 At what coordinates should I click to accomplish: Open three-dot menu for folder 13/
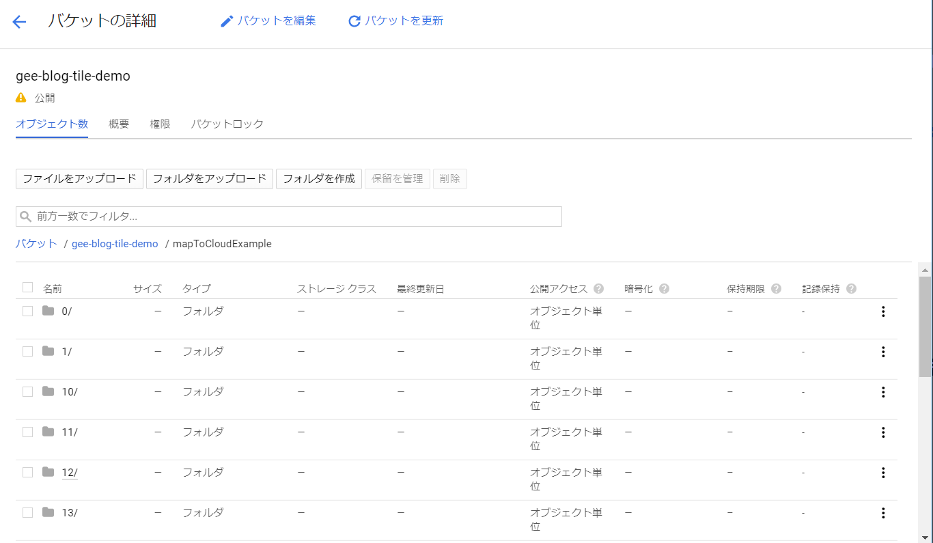[x=883, y=513]
